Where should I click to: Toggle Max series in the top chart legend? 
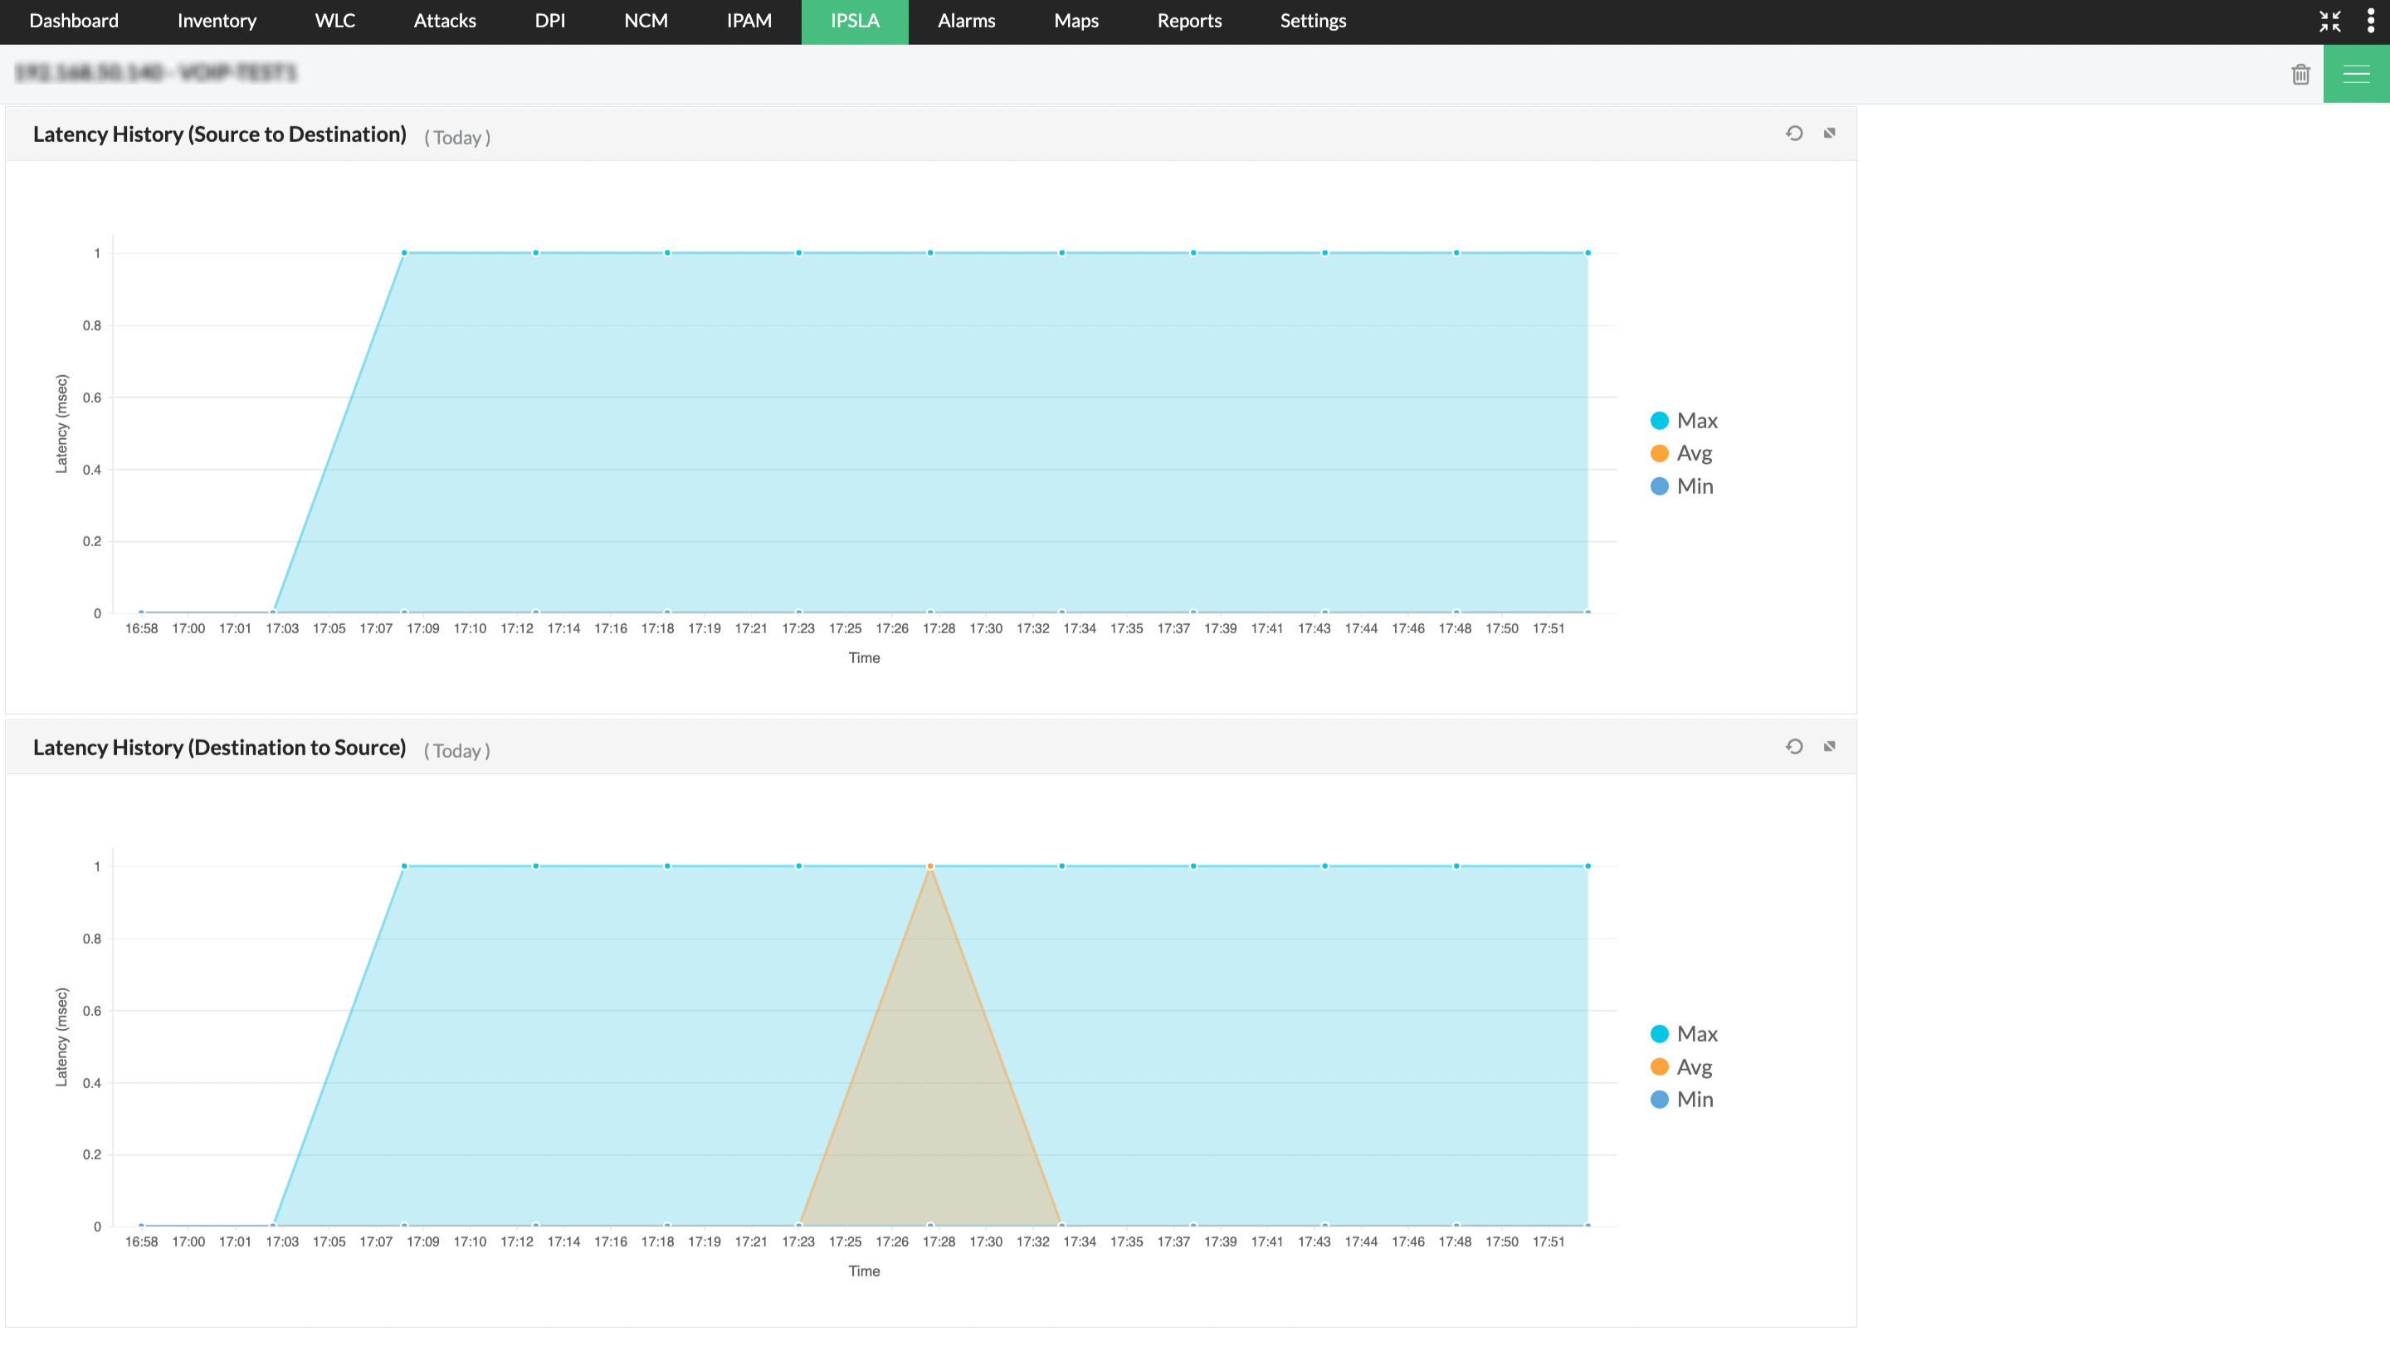point(1695,421)
